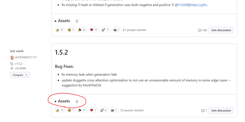Open the #12269 pull request link
245x122 pixels.
click(183, 5)
